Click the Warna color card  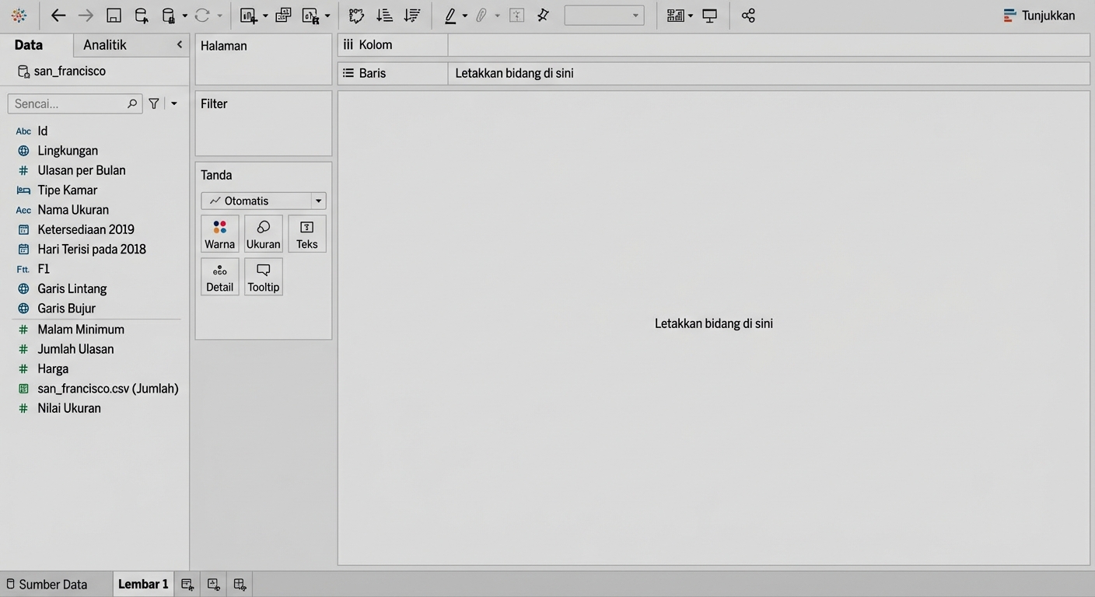[x=219, y=234]
